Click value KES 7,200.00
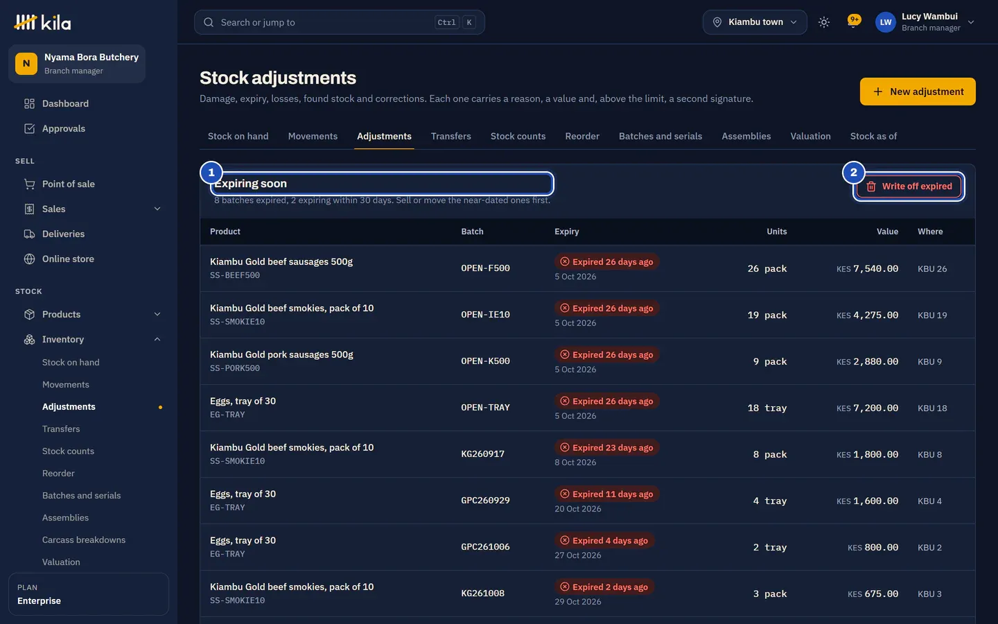The width and height of the screenshot is (998, 624). tap(867, 408)
